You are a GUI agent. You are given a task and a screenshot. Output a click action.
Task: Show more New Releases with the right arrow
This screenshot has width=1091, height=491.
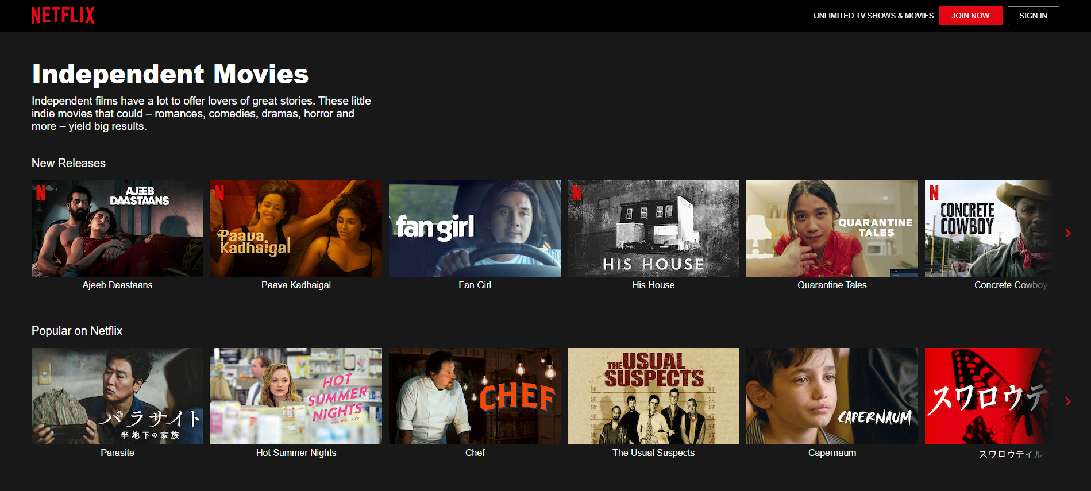[1068, 233]
